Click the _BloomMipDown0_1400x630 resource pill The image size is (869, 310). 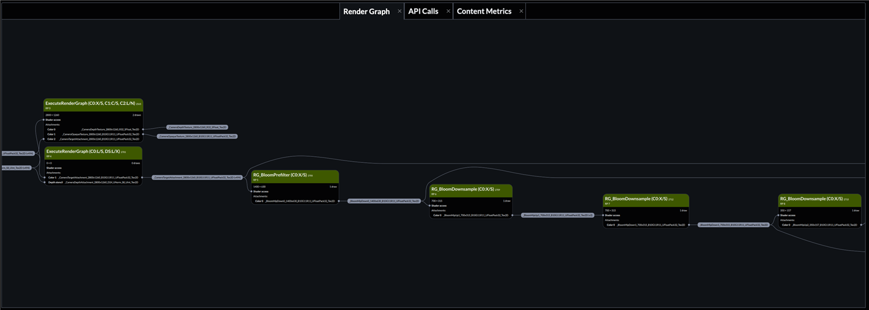click(x=384, y=201)
